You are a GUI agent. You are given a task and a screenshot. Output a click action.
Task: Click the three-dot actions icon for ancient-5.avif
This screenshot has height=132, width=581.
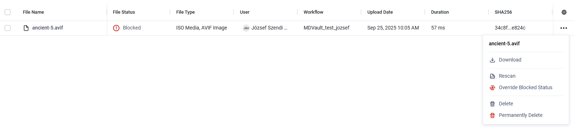pyautogui.click(x=564, y=28)
